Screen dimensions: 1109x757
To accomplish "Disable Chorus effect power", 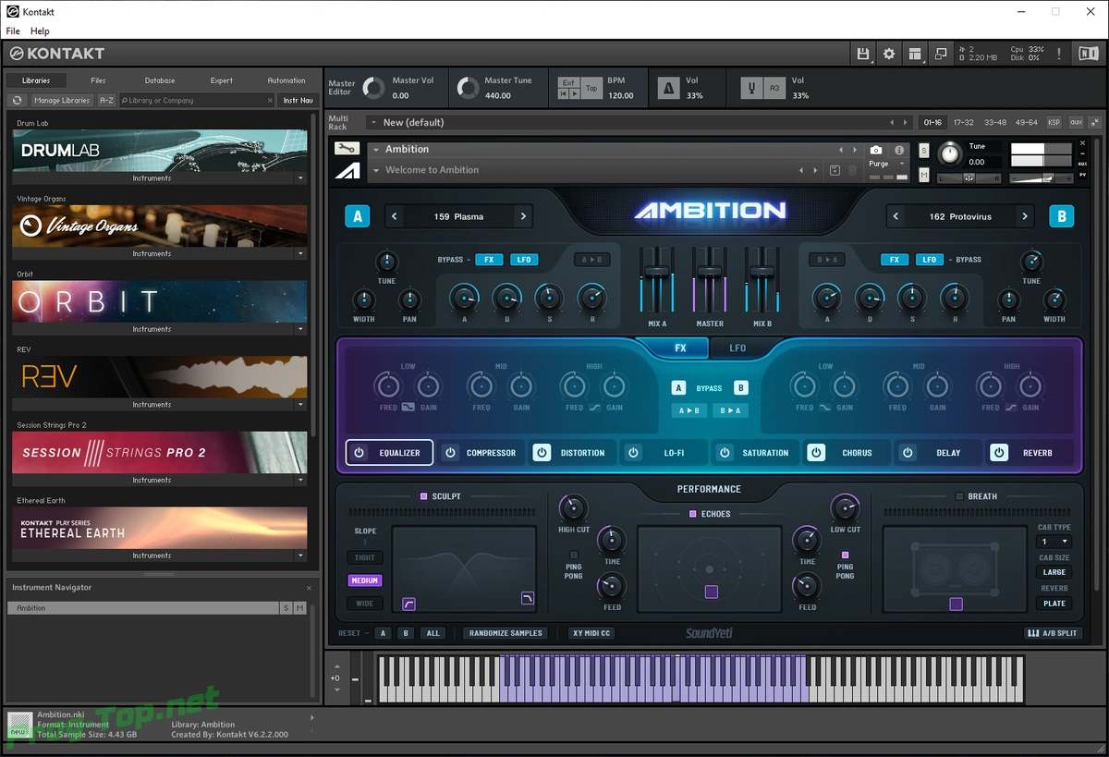I will pyautogui.click(x=816, y=453).
